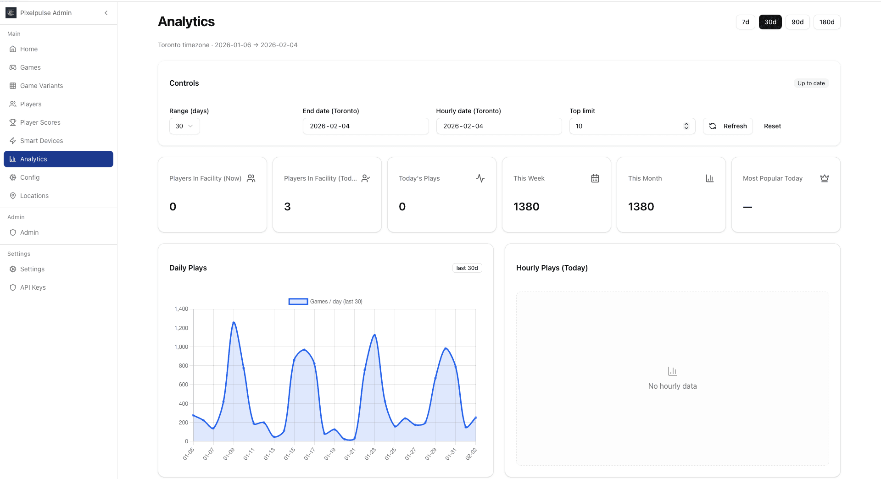881x479 pixels.
Task: Click the Pixelpulse Admin logo icon
Action: pos(11,13)
